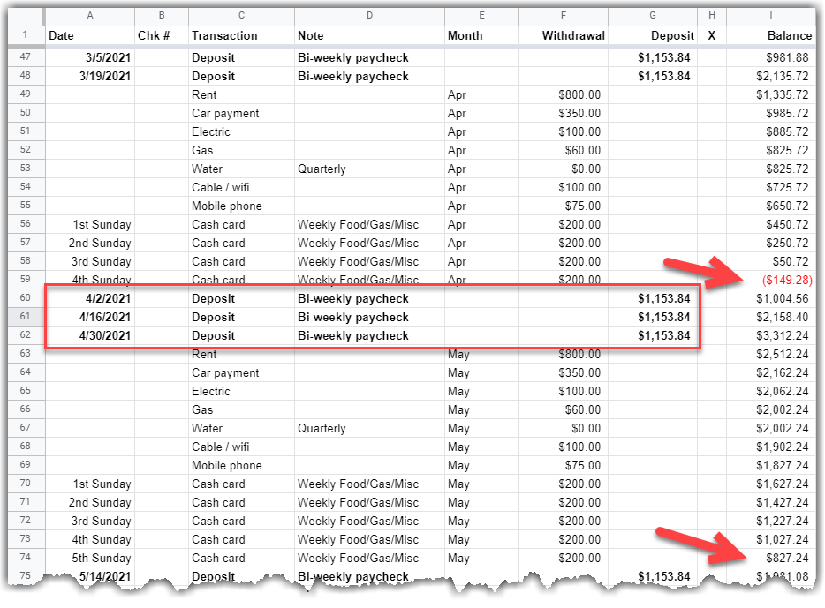Click the $1,153.84 deposit cell in row 61
Screen dimensions: 825x608
click(652, 317)
